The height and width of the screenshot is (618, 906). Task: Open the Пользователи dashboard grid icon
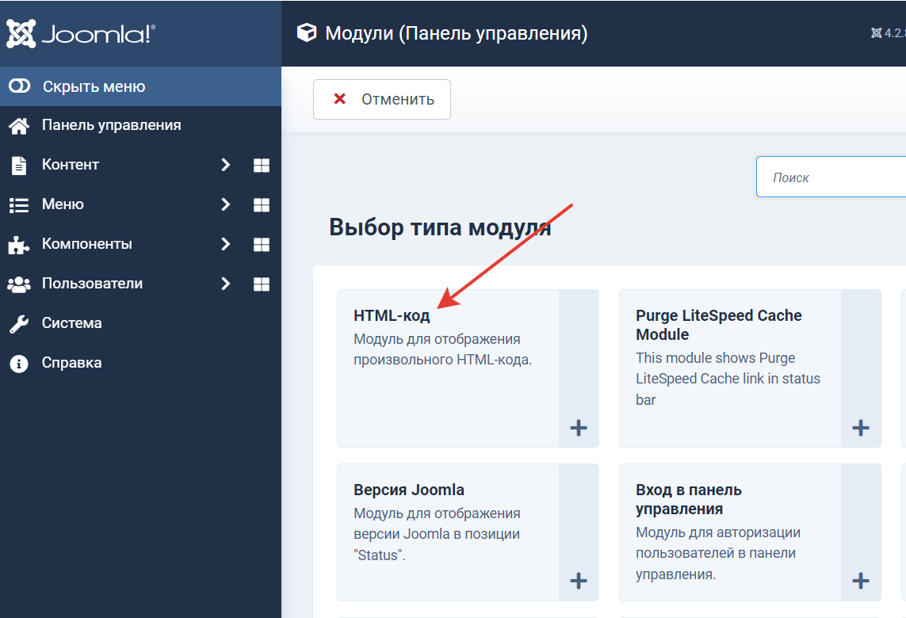261,284
